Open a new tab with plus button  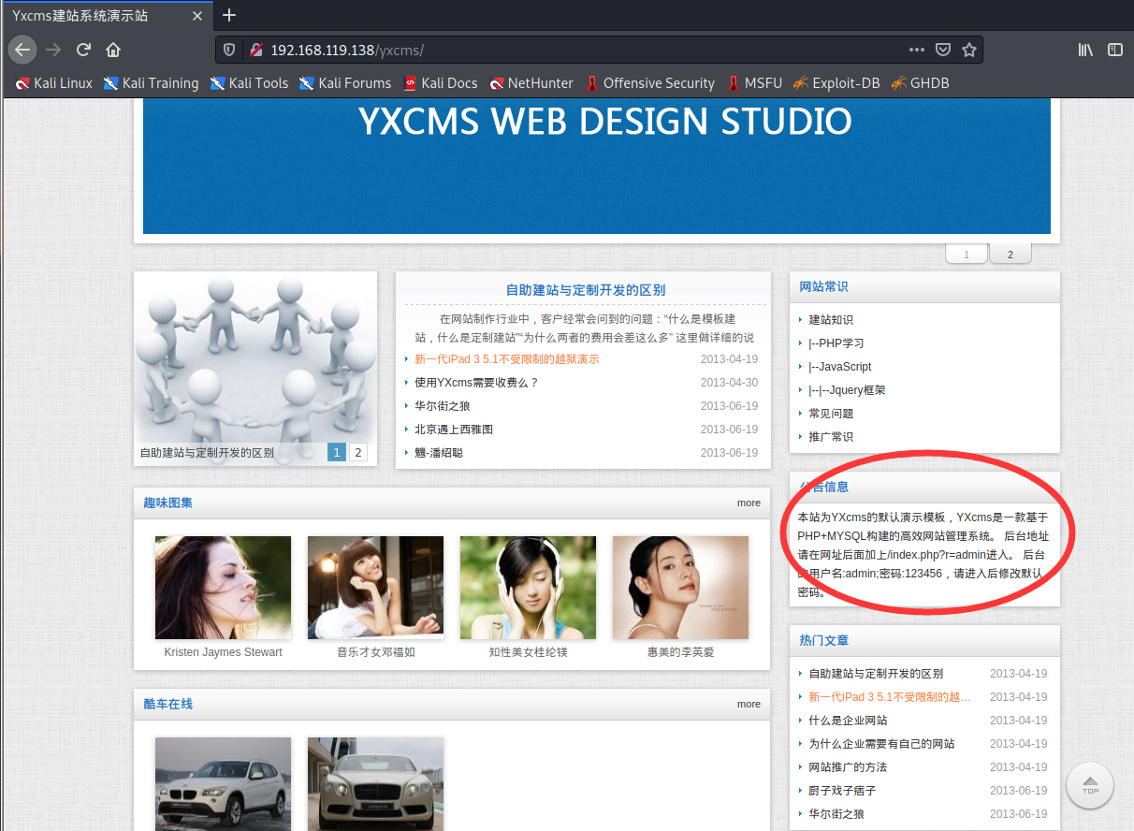[229, 15]
